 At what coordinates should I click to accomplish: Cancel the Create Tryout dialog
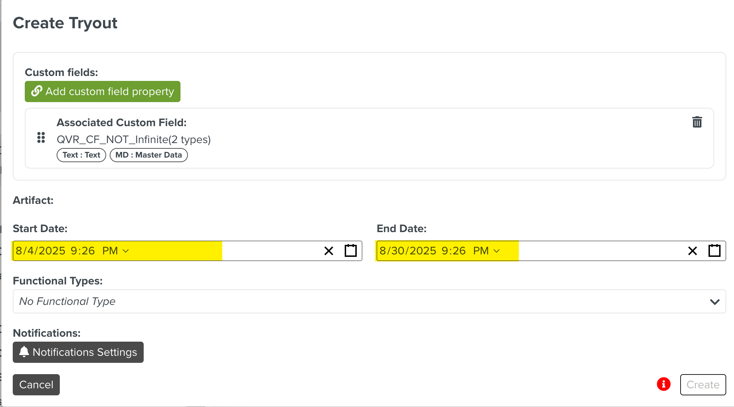36,385
